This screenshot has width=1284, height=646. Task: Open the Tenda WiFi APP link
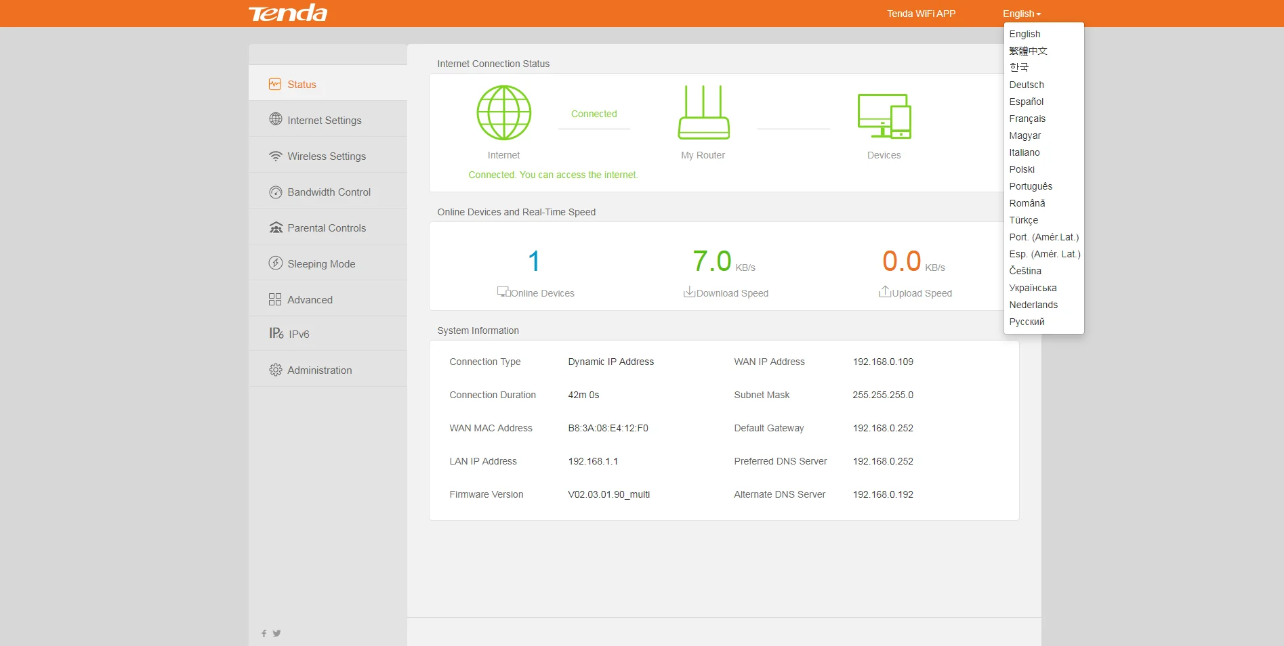(x=921, y=14)
